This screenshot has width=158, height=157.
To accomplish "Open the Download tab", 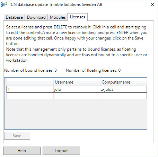I will coord(36,17).
